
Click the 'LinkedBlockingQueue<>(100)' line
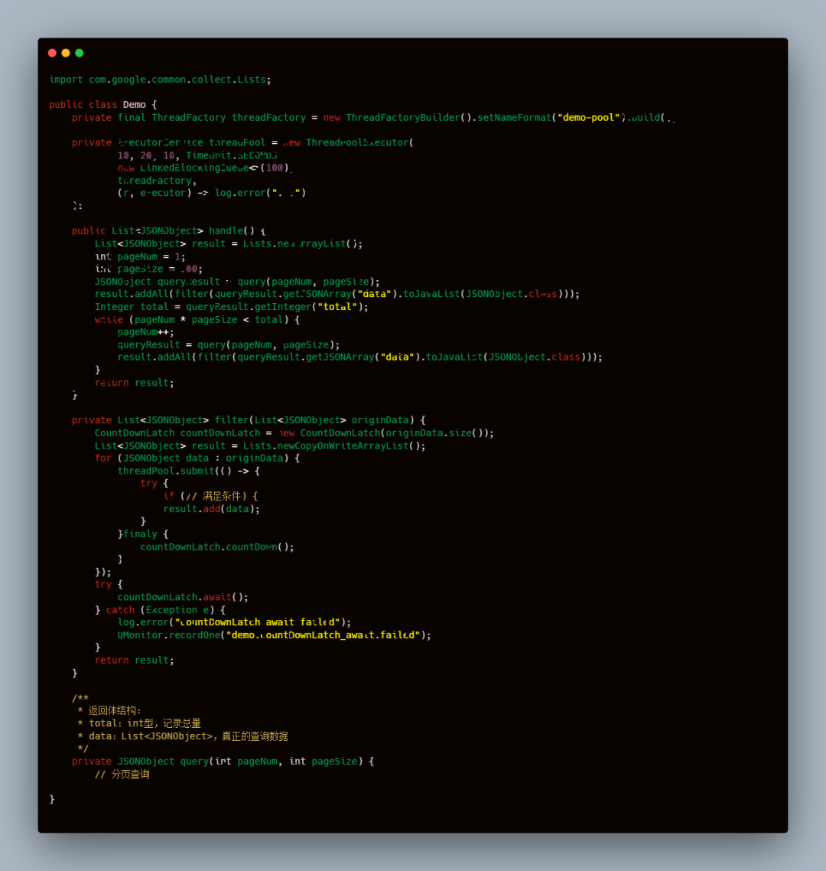tap(204, 168)
